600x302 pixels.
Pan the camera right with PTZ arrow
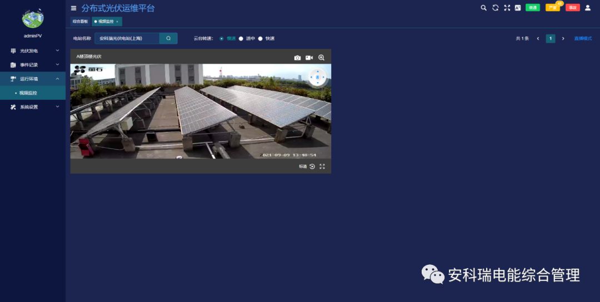(324, 77)
